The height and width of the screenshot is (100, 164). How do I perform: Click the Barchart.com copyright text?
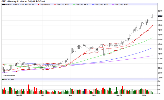click(9, 76)
